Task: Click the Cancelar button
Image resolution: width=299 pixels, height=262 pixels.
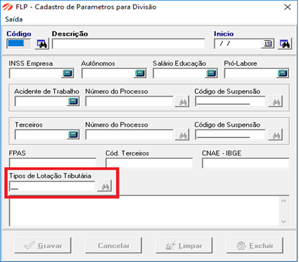Action: coord(113,245)
